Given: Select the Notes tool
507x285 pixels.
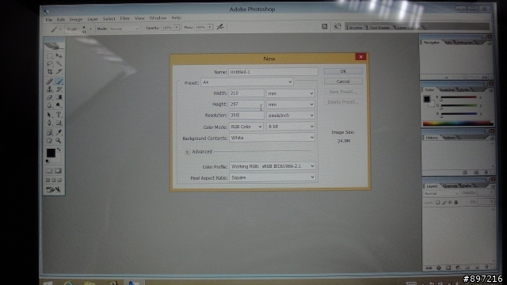Looking at the screenshot, I should point(50,132).
